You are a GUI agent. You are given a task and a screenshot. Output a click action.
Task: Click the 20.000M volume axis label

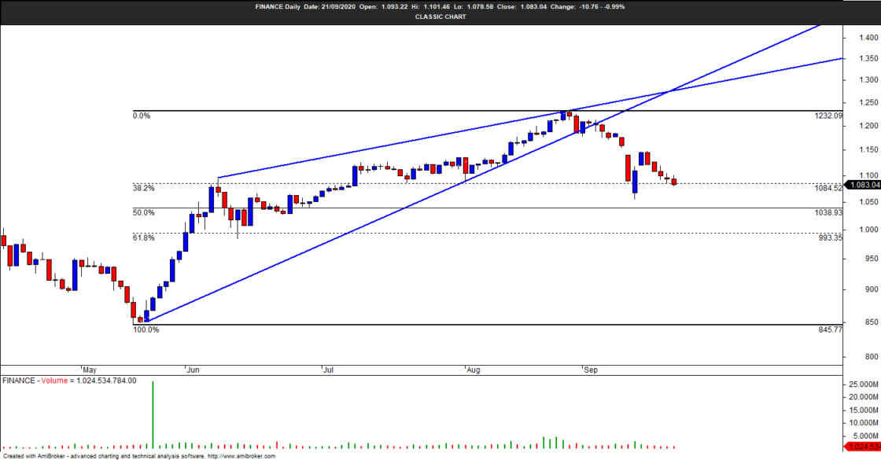pos(864,397)
